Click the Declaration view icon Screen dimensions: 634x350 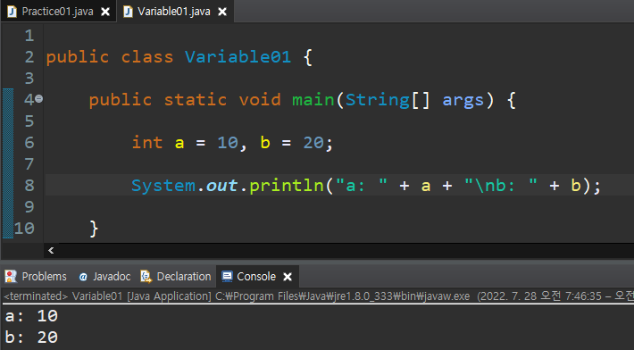[146, 277]
